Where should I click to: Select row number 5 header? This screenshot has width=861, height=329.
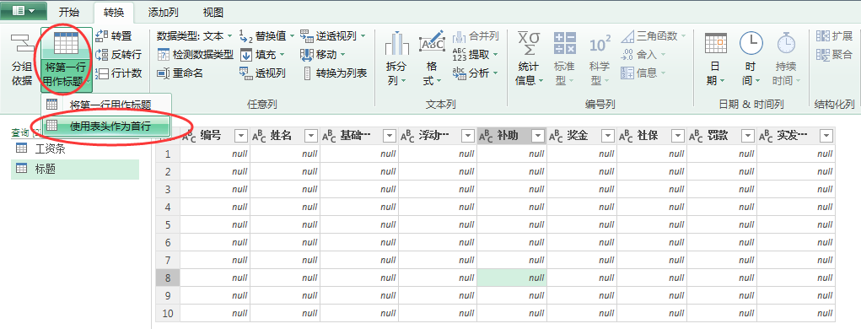point(168,224)
